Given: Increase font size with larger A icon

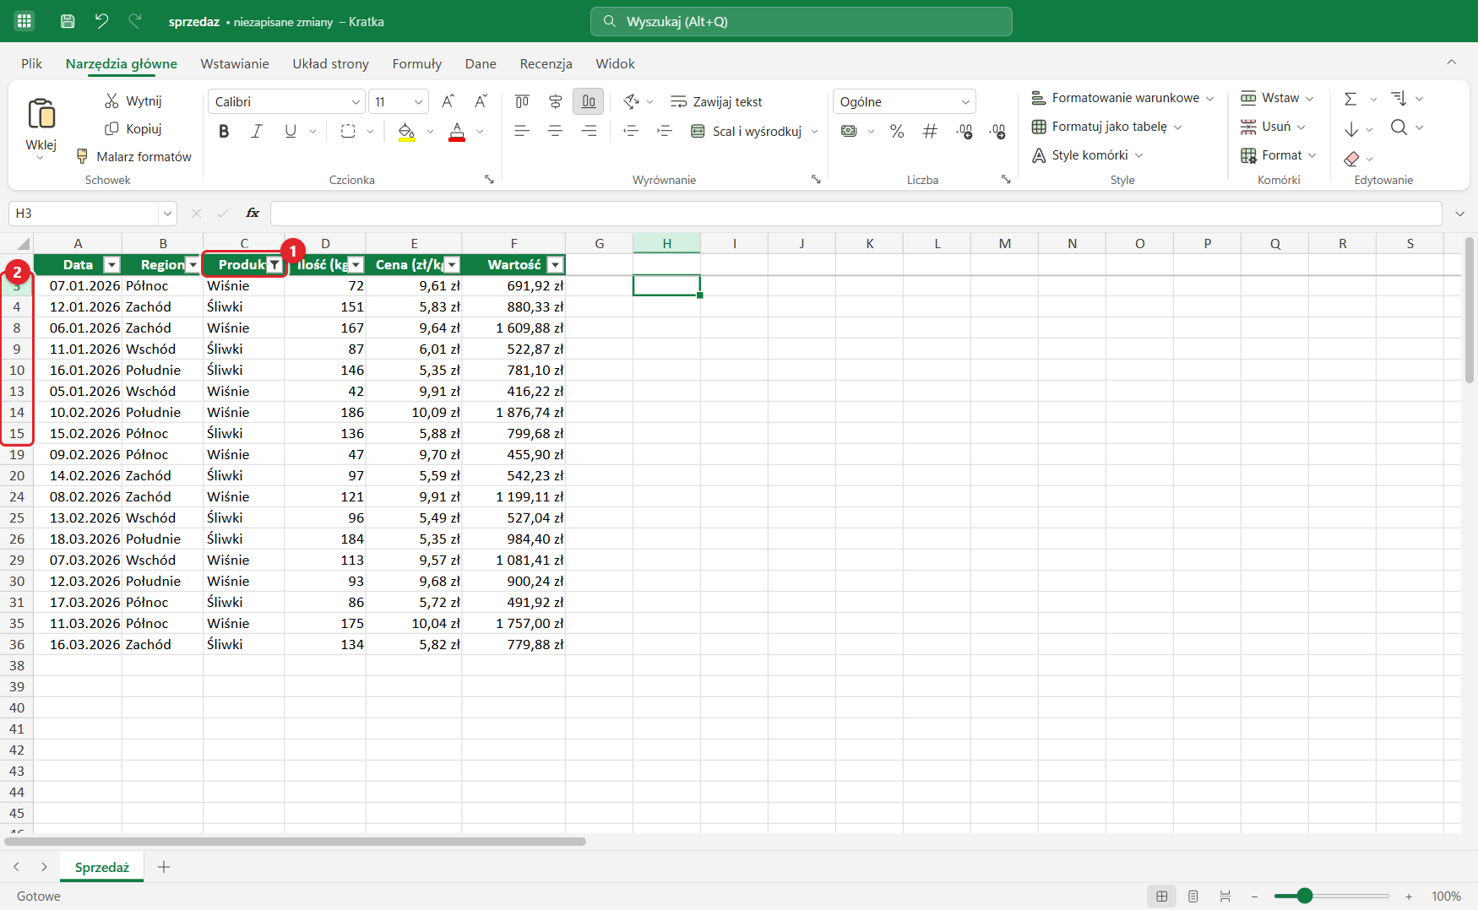Looking at the screenshot, I should click(448, 101).
